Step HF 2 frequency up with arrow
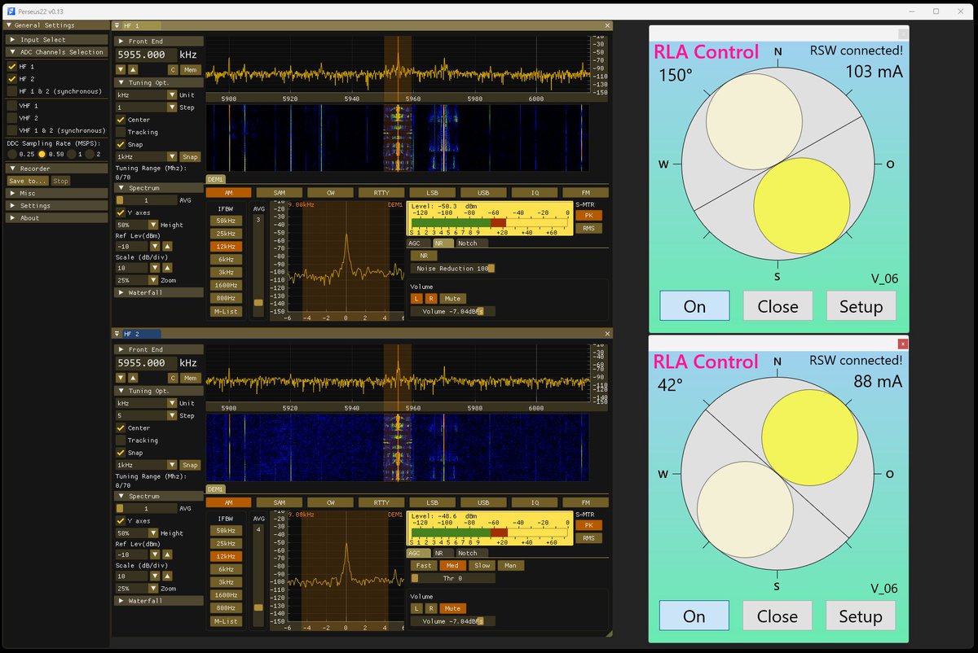 133,378
